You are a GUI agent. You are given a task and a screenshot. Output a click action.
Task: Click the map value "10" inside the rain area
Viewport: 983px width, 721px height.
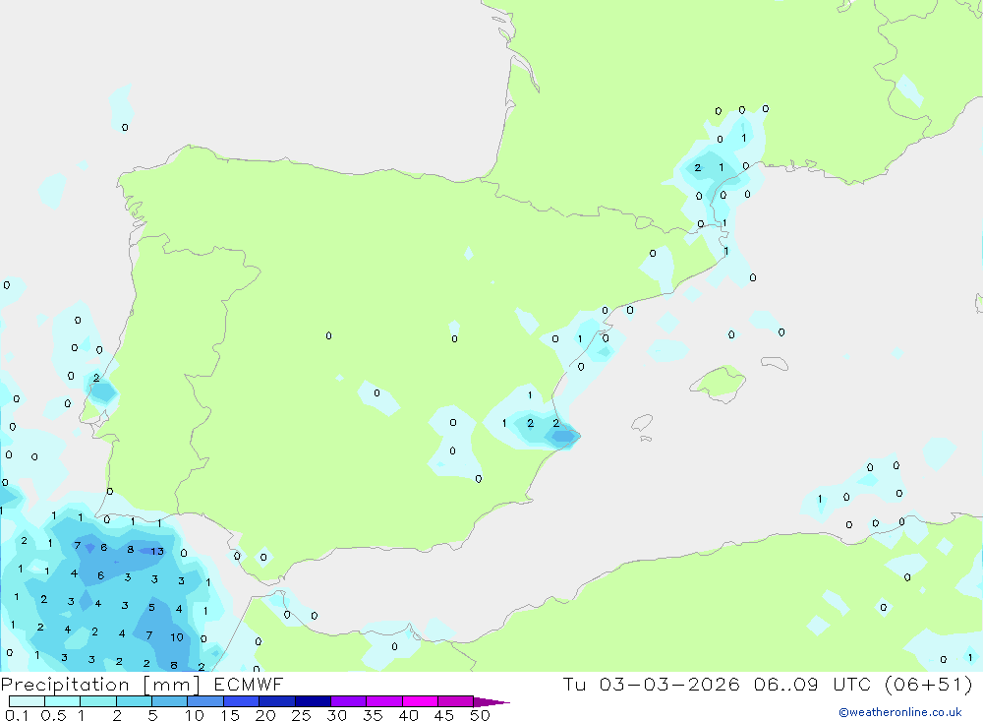(177, 637)
